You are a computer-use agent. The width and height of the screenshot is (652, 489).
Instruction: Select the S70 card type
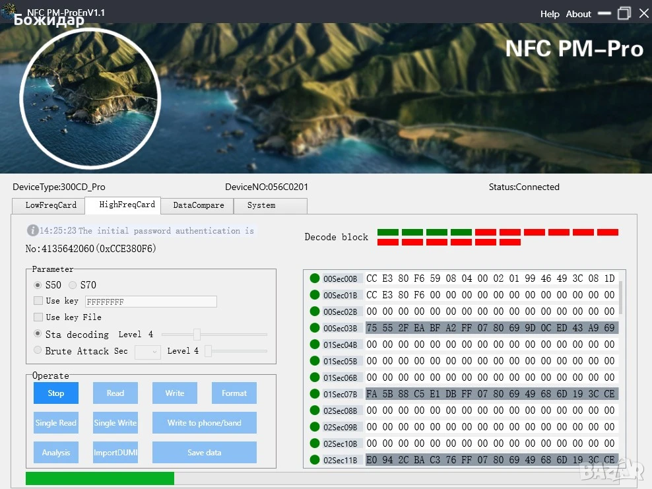coord(73,285)
